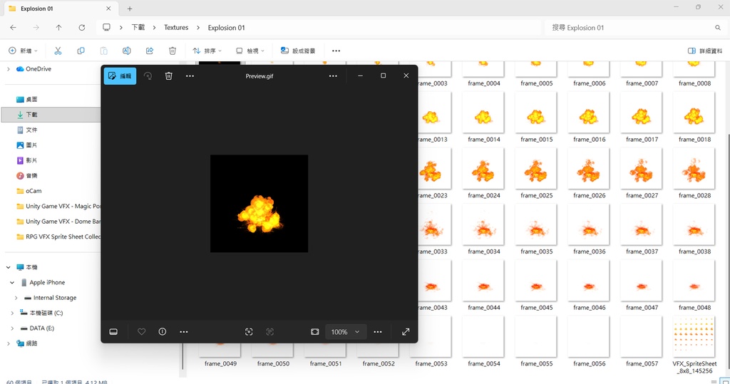Click the scan text icon in Photos viewer

point(270,332)
